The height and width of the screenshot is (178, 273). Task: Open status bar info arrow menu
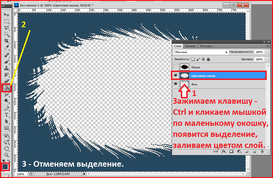coord(84,174)
